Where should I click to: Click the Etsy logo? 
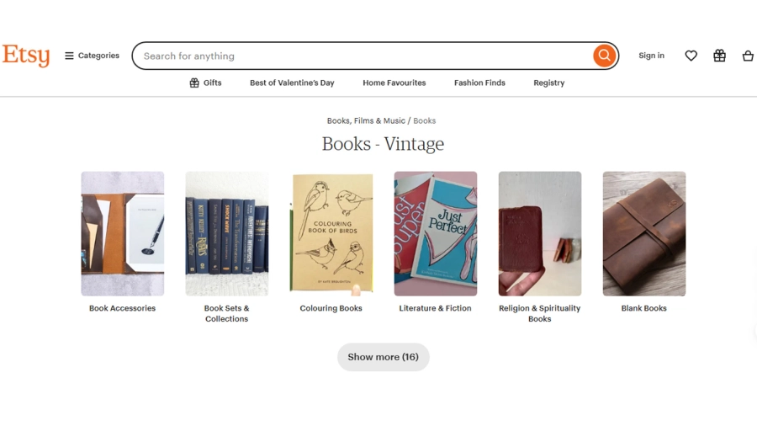(26, 56)
